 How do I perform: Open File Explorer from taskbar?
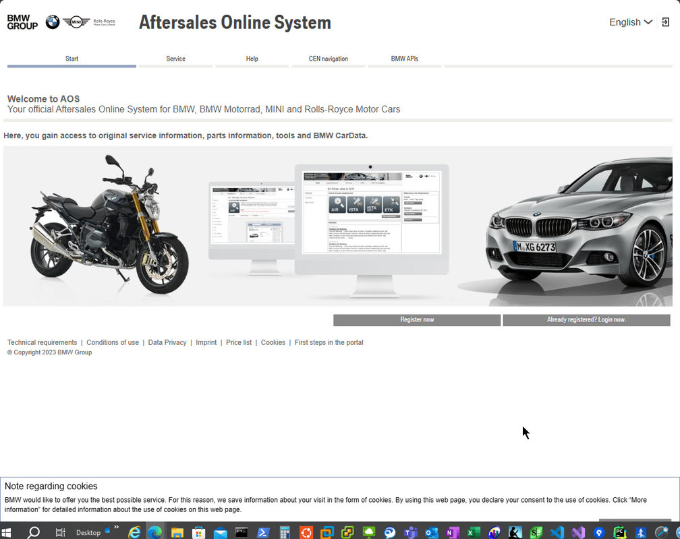click(177, 532)
